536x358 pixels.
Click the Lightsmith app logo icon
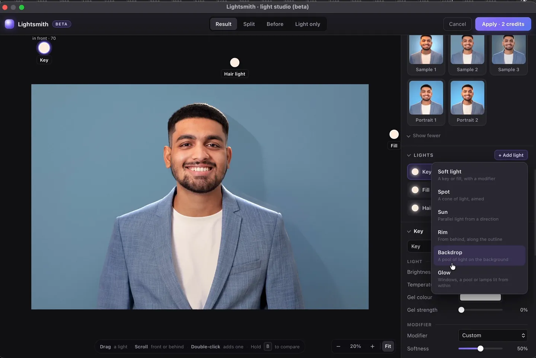pyautogui.click(x=9, y=24)
